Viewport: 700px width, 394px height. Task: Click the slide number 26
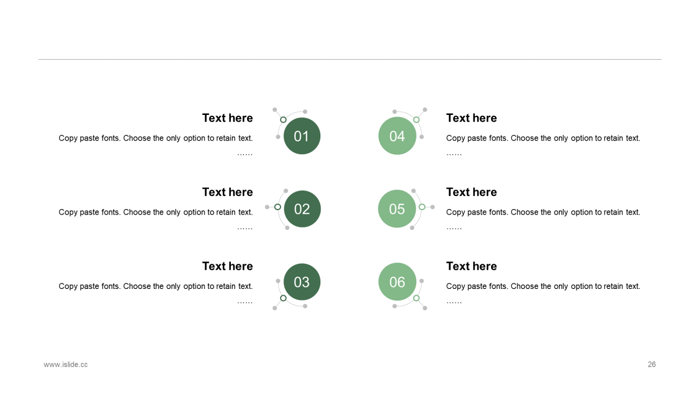(652, 364)
